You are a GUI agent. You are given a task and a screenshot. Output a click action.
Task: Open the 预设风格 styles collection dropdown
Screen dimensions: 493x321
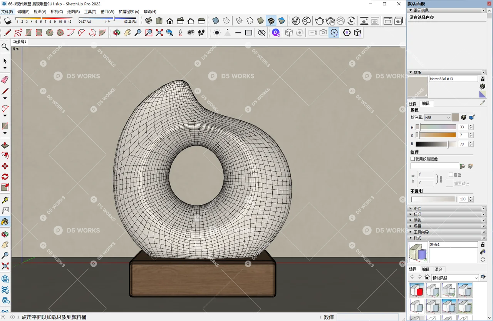pos(455,278)
